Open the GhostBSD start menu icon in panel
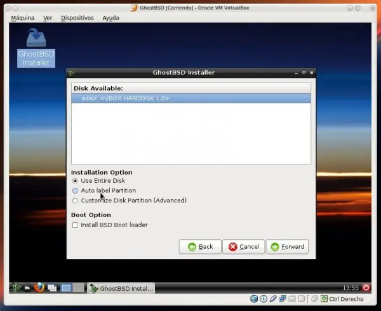Image resolution: width=381 pixels, height=311 pixels. coord(16,288)
